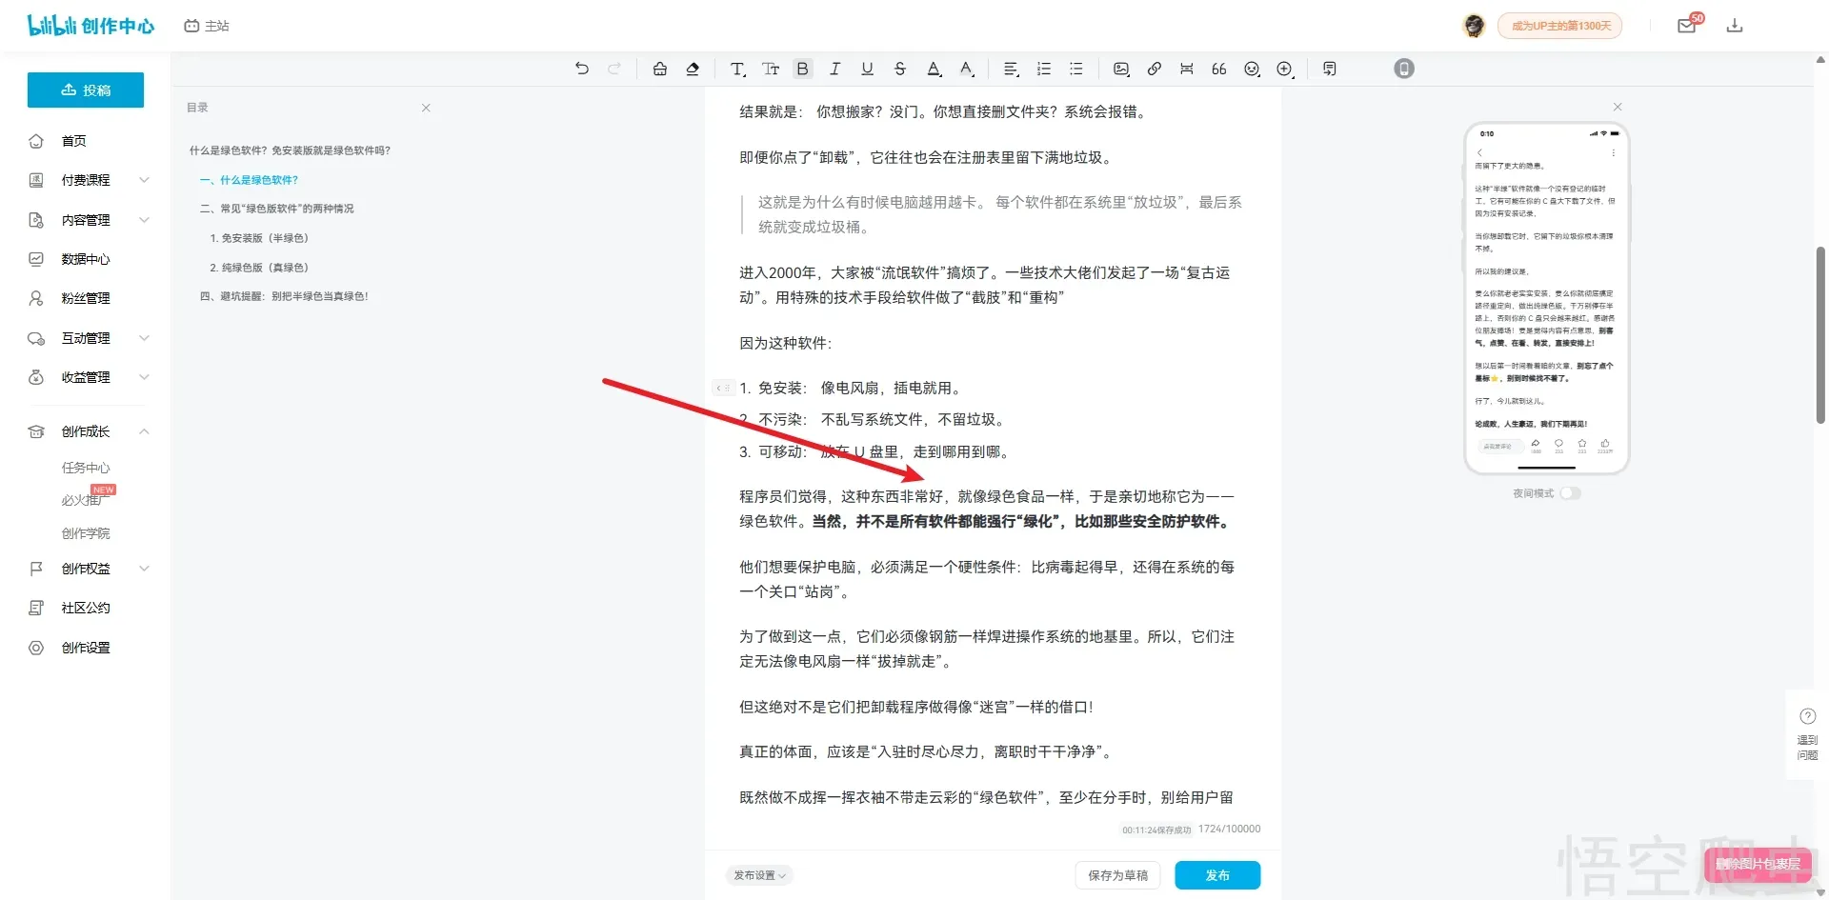The image size is (1829, 900).
Task: Open the emoji picker in the toolbar
Action: (x=1252, y=69)
